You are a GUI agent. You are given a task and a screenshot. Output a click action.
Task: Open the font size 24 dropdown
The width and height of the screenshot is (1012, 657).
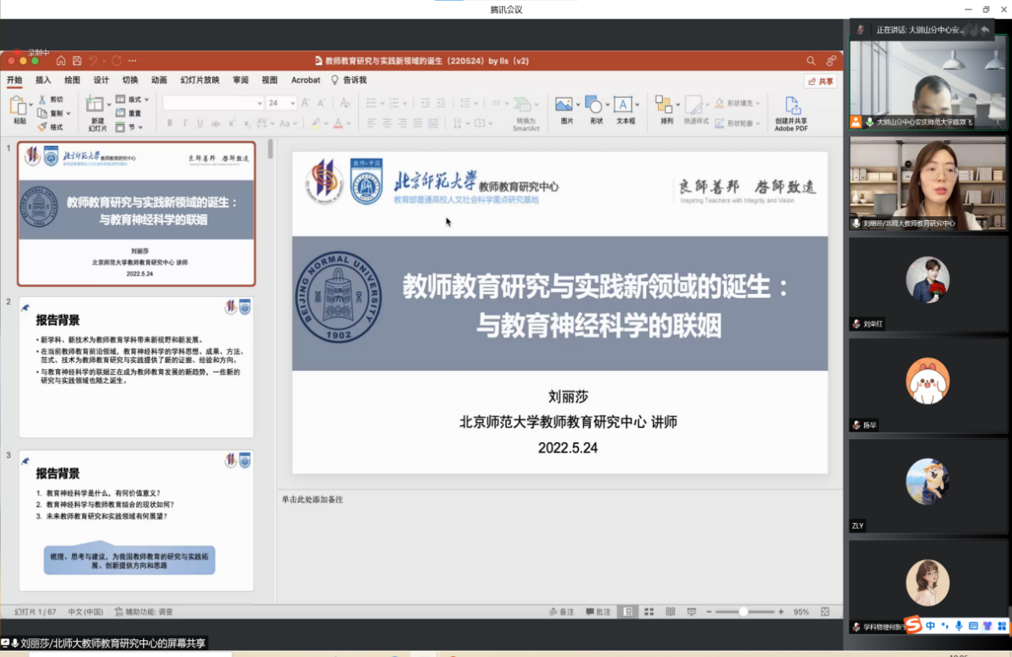[292, 103]
